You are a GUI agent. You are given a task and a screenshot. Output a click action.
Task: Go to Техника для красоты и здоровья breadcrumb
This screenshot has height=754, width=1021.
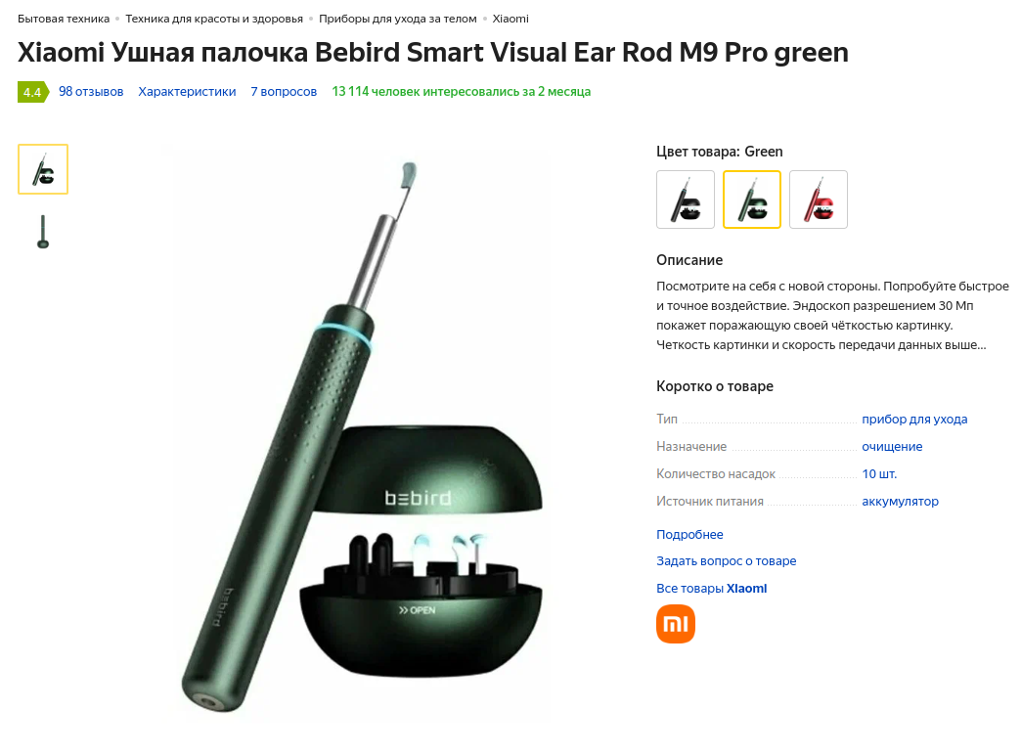214,19
